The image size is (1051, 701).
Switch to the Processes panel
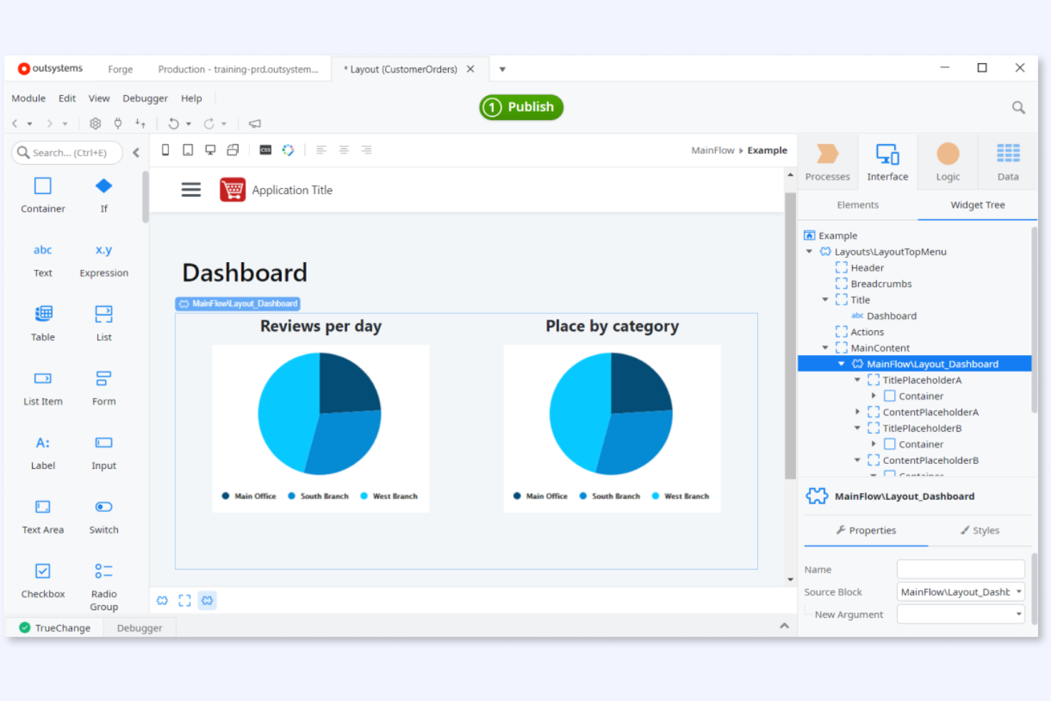click(x=827, y=161)
